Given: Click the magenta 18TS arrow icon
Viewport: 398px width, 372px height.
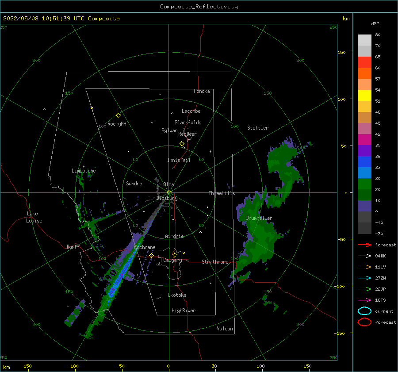Looking at the screenshot, I should 364,300.
